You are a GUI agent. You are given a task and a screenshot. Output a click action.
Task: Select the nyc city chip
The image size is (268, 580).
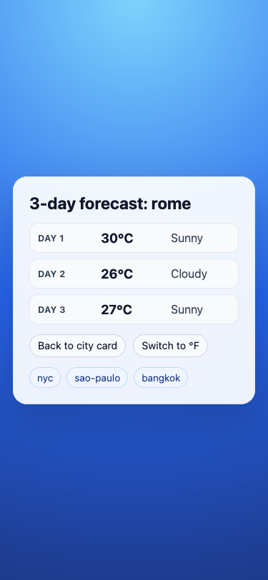tap(45, 378)
